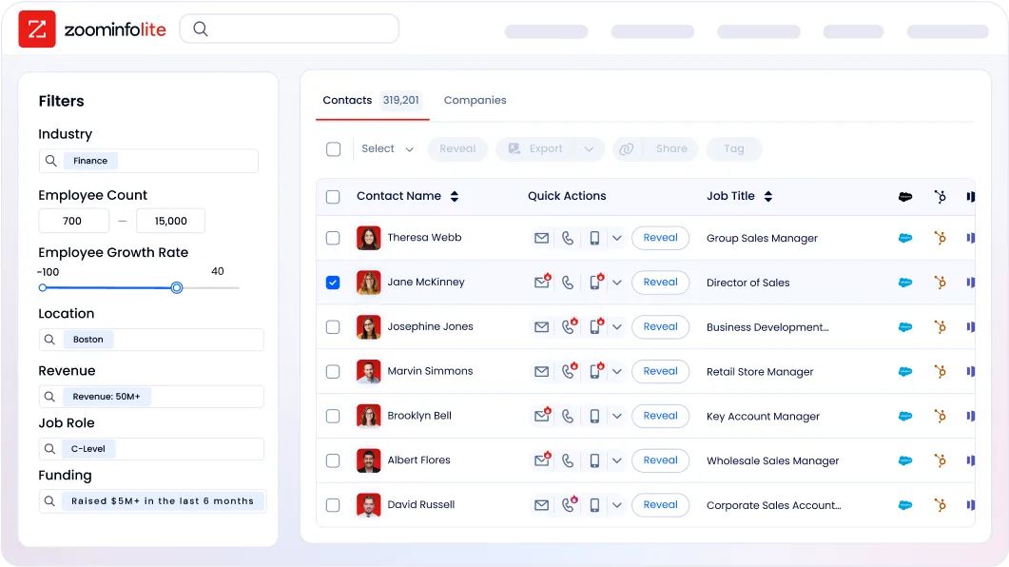
Task: Click the email icon for Theresa Webb
Action: (x=542, y=238)
